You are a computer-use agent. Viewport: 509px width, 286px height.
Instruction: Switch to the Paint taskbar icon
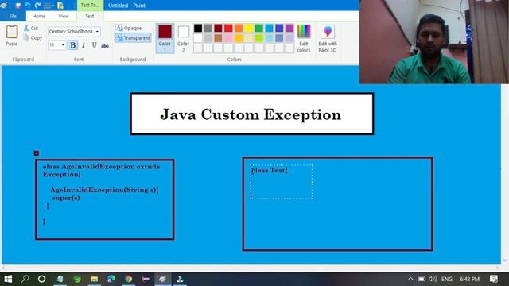coord(162,279)
